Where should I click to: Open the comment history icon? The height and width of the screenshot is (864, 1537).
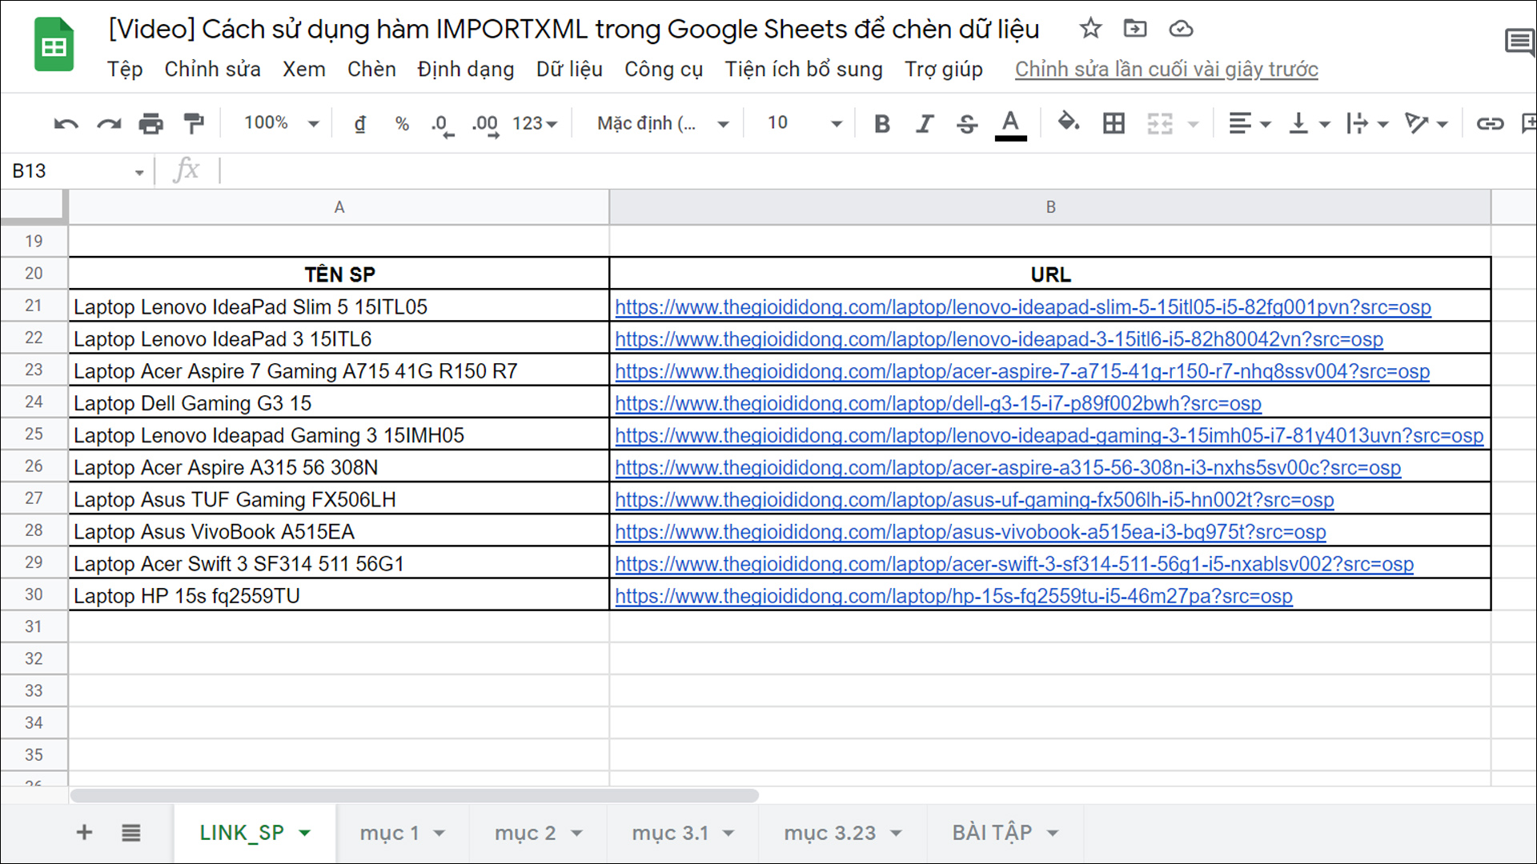pyautogui.click(x=1519, y=42)
